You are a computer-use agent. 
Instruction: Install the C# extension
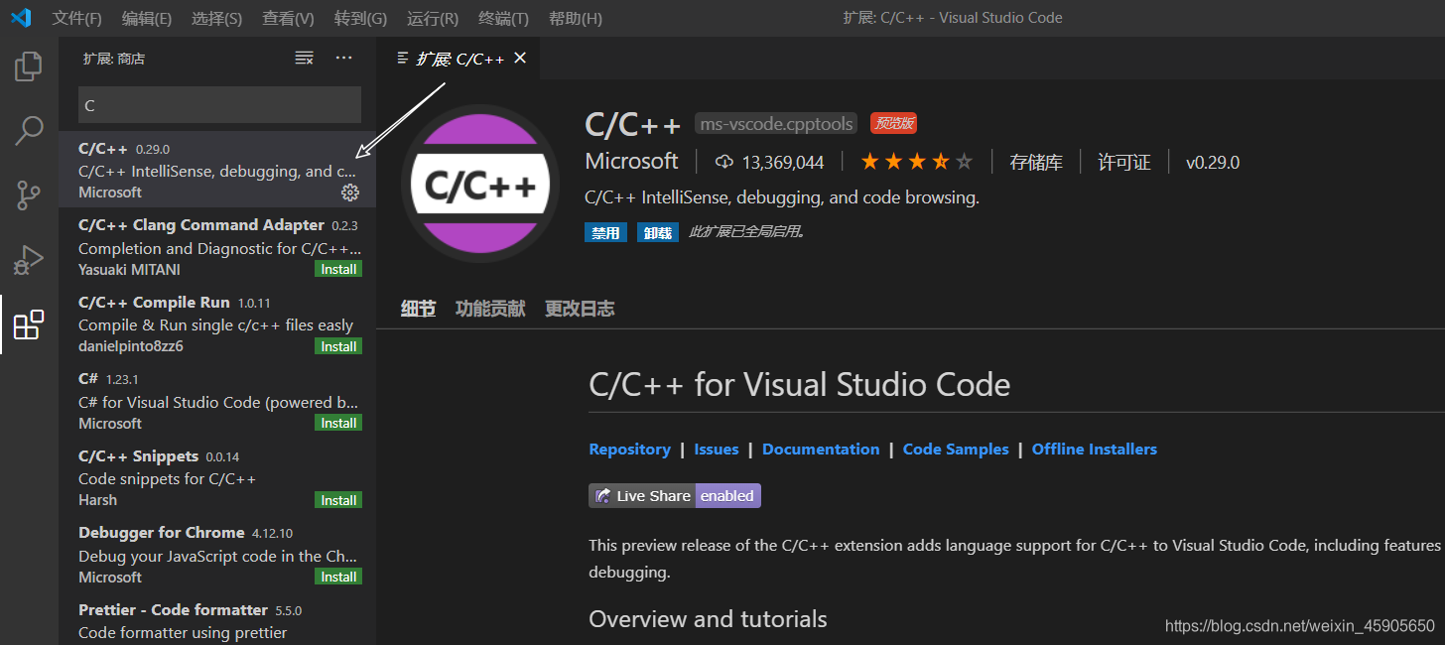pos(338,423)
